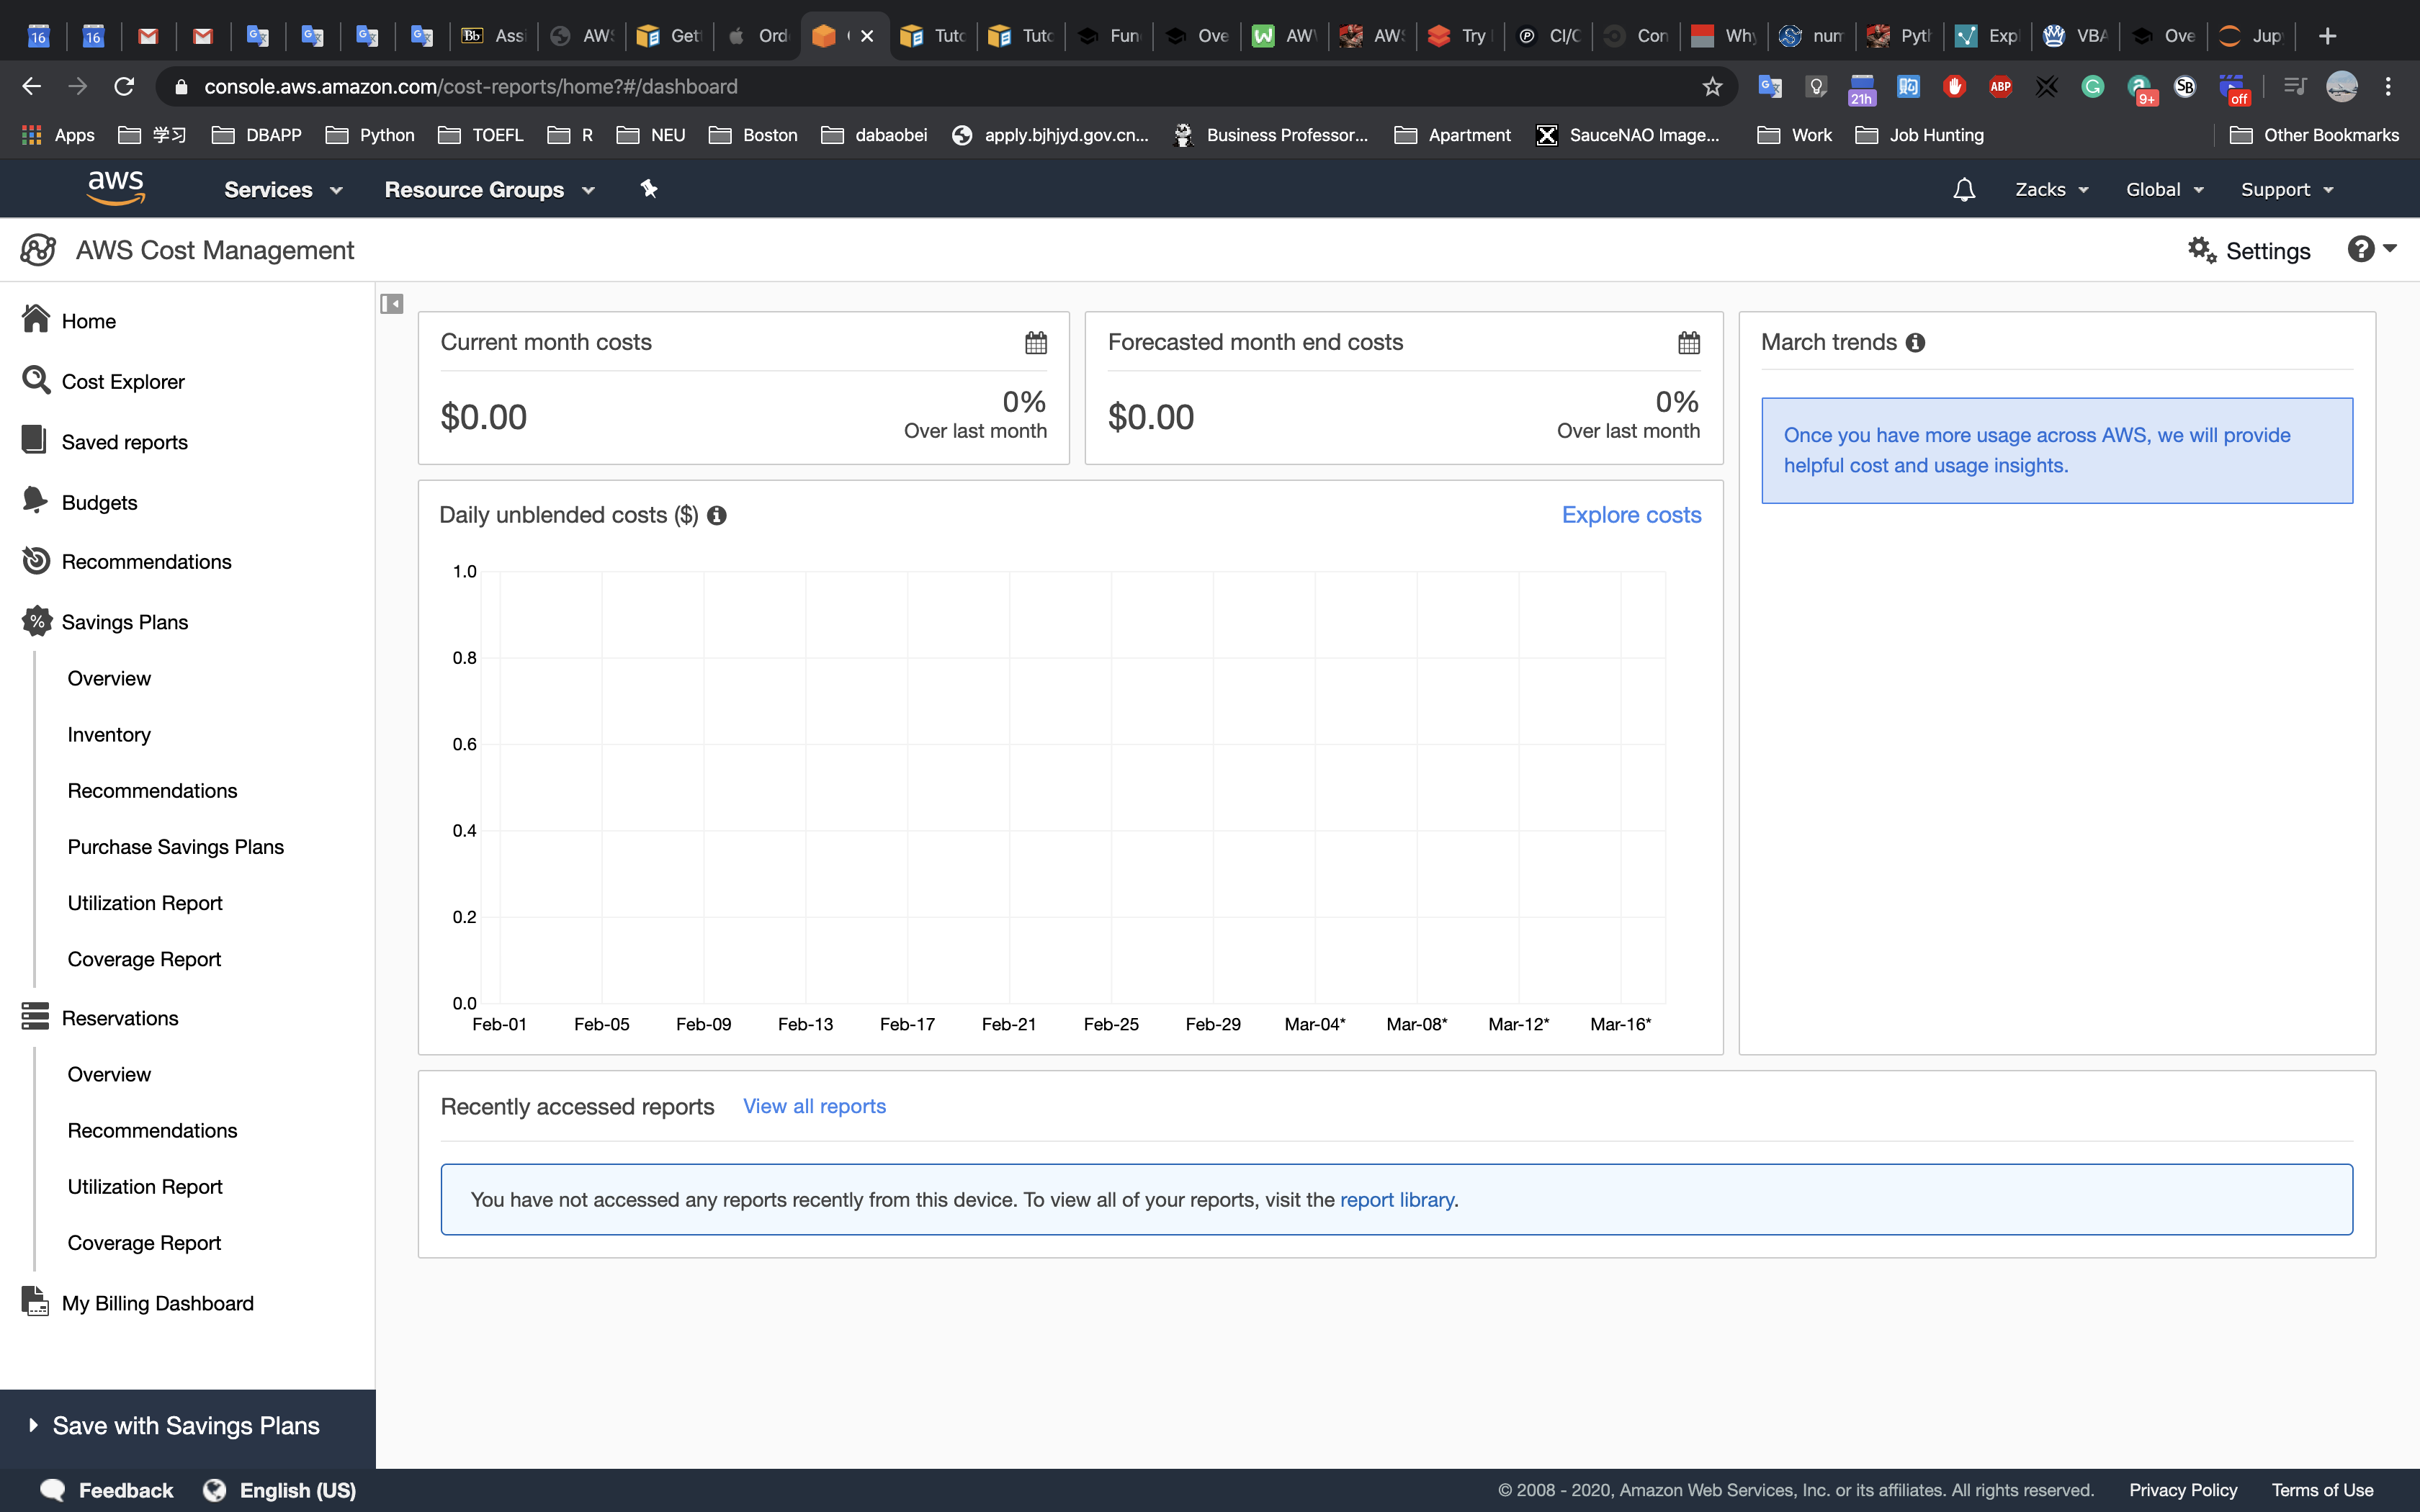Open the Services dropdown menu
The width and height of the screenshot is (2420, 1512).
pos(283,189)
